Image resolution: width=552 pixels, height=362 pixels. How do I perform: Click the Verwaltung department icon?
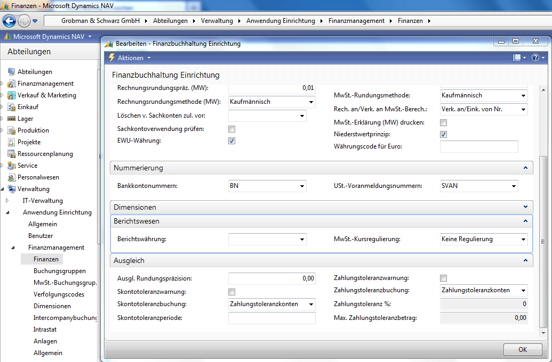click(12, 189)
